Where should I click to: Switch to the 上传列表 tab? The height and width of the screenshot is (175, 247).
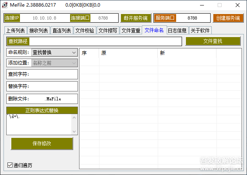click(15, 30)
